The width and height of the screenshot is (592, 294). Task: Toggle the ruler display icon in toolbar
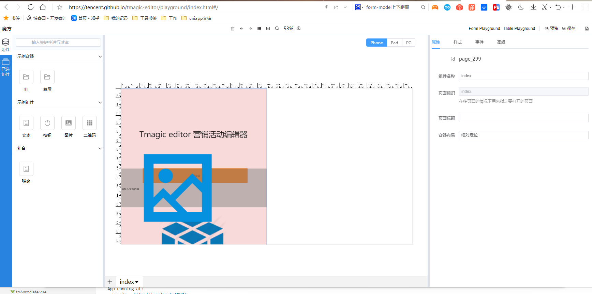tap(268, 29)
